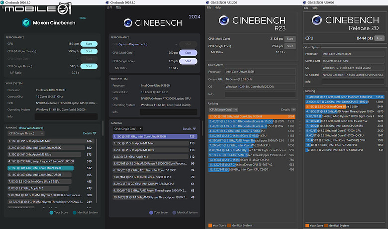
Task: Open File menu in Cinebench R20
Action: tap(306, 8)
